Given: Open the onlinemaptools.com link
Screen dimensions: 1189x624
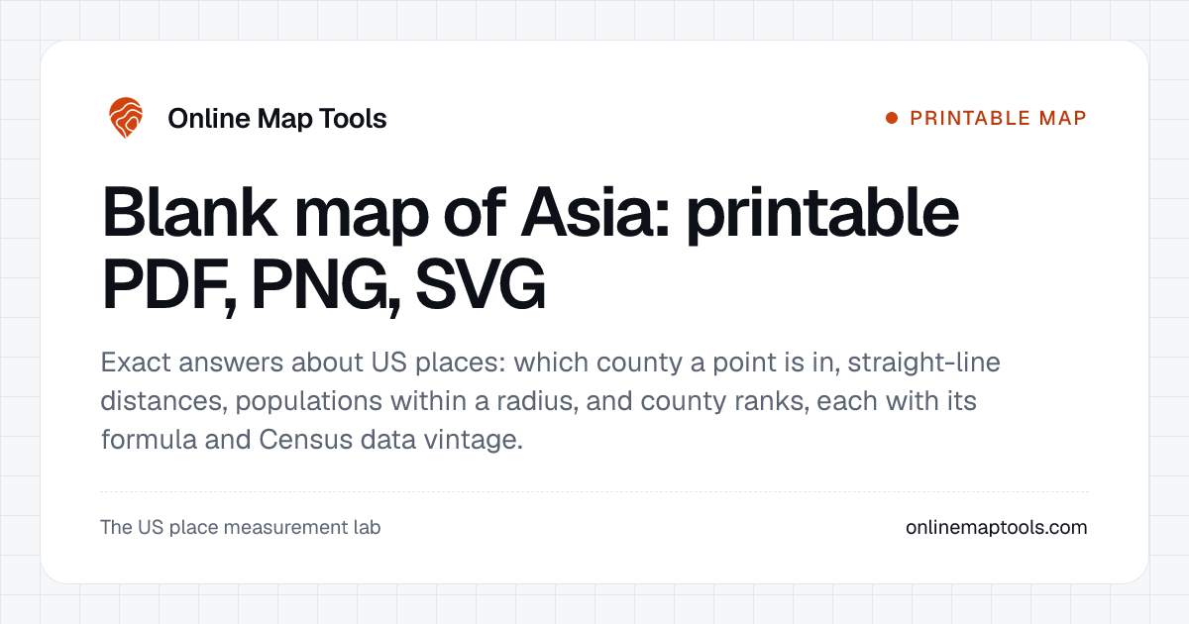Looking at the screenshot, I should pyautogui.click(x=997, y=527).
